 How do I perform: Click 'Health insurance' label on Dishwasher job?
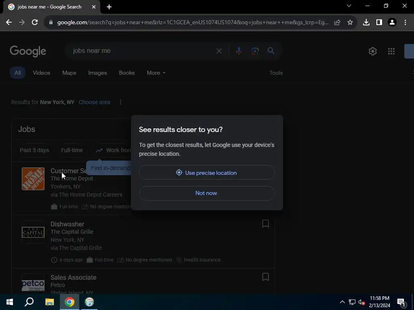tap(202, 260)
